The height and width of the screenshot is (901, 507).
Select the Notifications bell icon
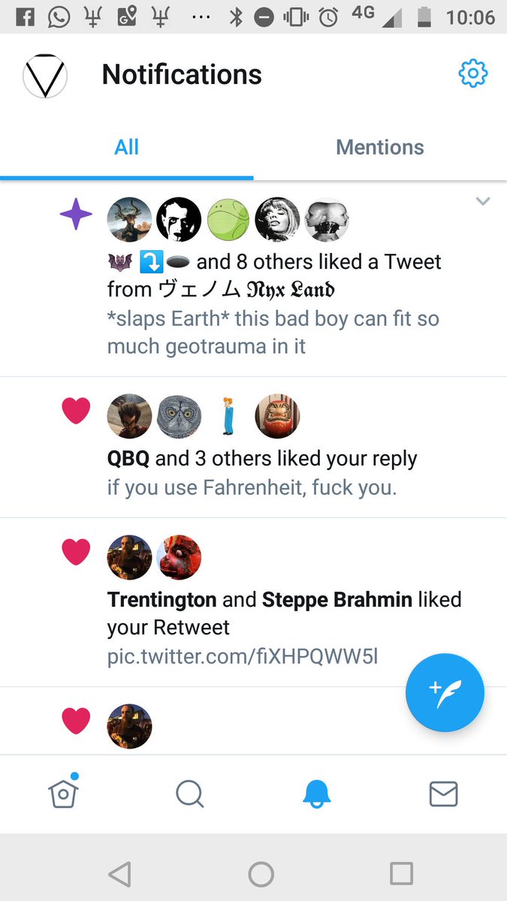(317, 794)
